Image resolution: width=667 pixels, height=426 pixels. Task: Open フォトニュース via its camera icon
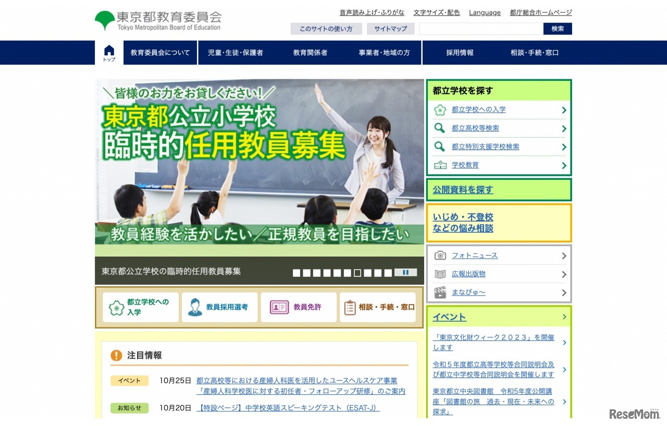[x=440, y=255]
